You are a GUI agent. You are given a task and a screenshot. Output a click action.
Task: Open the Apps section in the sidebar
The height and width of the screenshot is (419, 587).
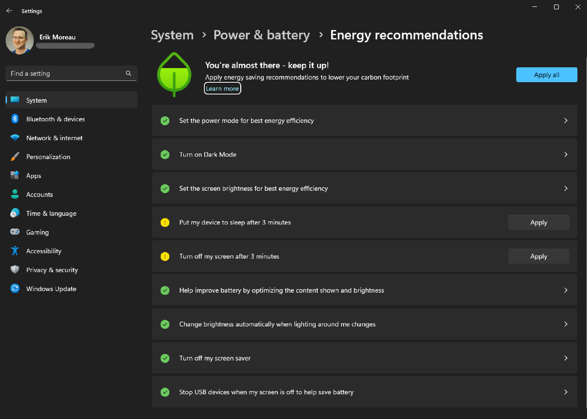click(34, 176)
